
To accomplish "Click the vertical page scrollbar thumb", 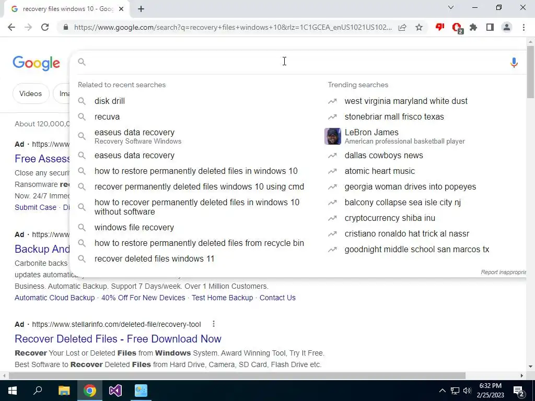I will tap(531, 72).
